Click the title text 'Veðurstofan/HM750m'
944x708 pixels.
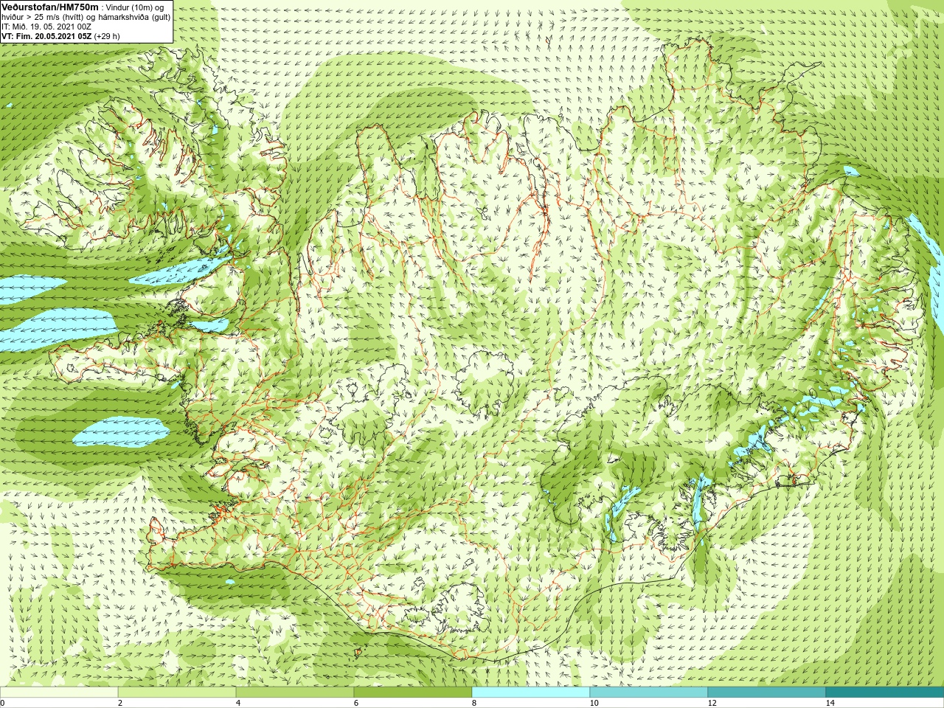coord(50,7)
